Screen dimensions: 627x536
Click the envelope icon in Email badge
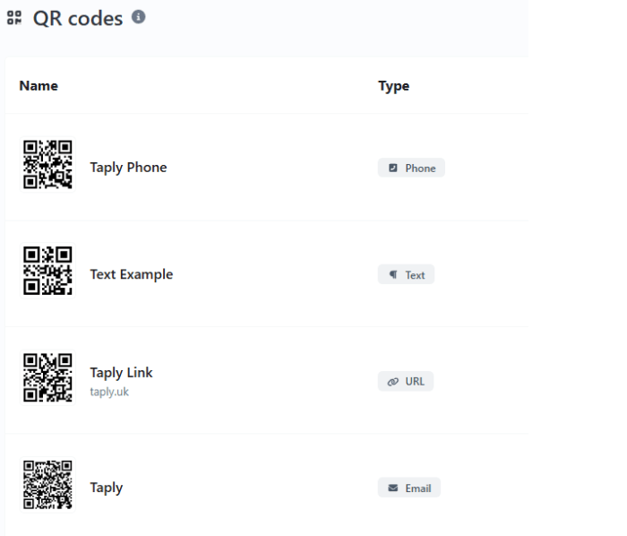pos(392,488)
